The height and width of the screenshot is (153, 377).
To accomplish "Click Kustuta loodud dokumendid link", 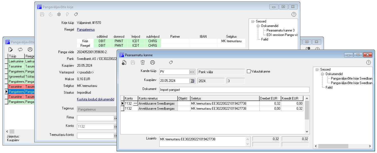I will point(96,99).
